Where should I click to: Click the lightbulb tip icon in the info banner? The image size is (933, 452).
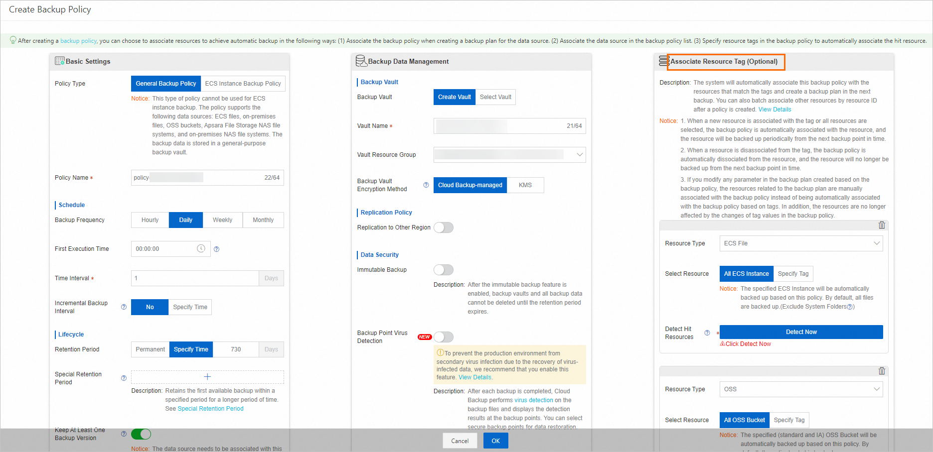pos(13,40)
